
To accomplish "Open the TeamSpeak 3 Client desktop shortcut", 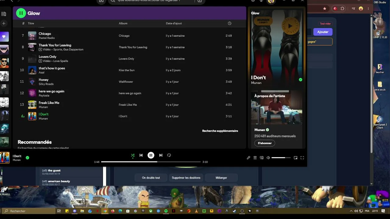I will [x=380, y=122].
